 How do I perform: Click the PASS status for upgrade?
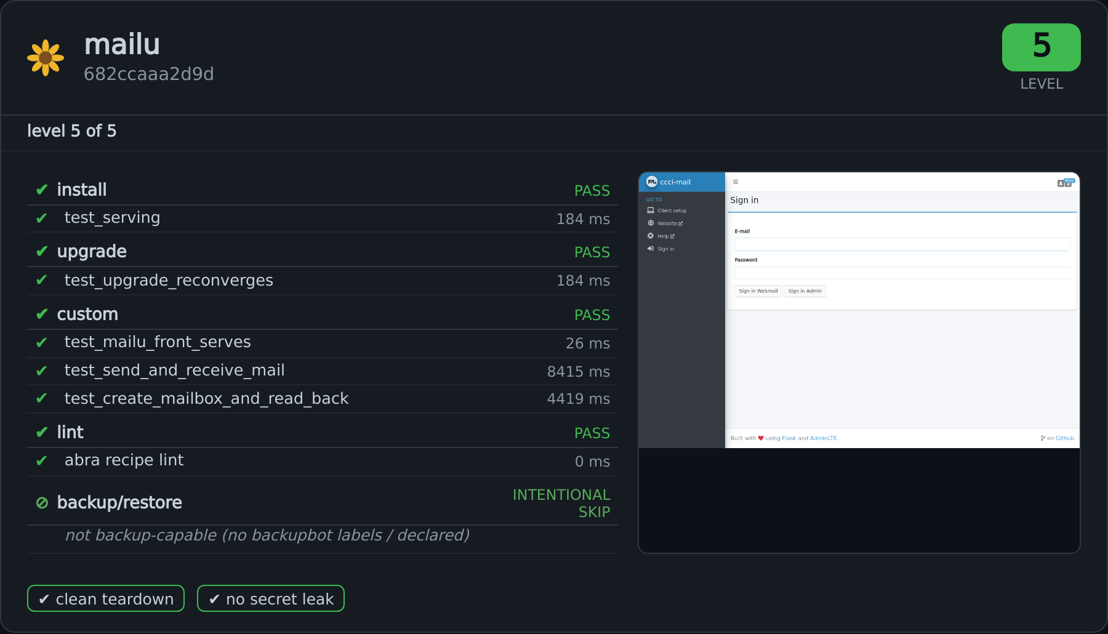(x=592, y=252)
